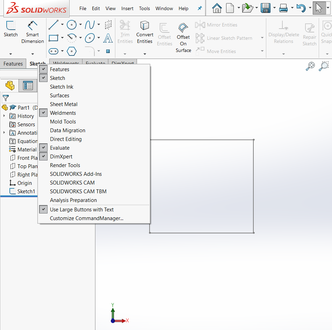This screenshot has height=330, width=332.
Task: Select the Point sketch tool
Action: [x=108, y=51]
